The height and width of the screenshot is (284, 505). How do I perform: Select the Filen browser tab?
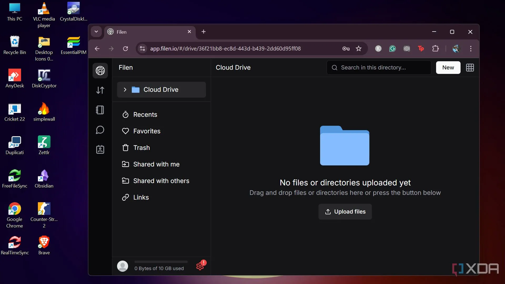(x=150, y=32)
